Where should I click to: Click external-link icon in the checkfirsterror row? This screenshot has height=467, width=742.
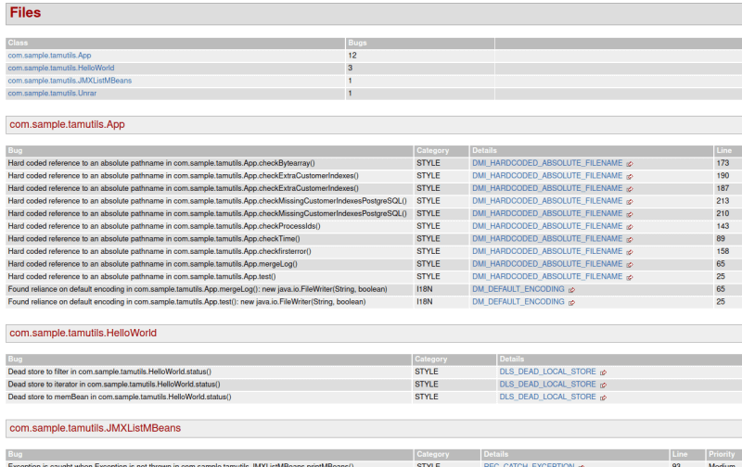click(630, 252)
